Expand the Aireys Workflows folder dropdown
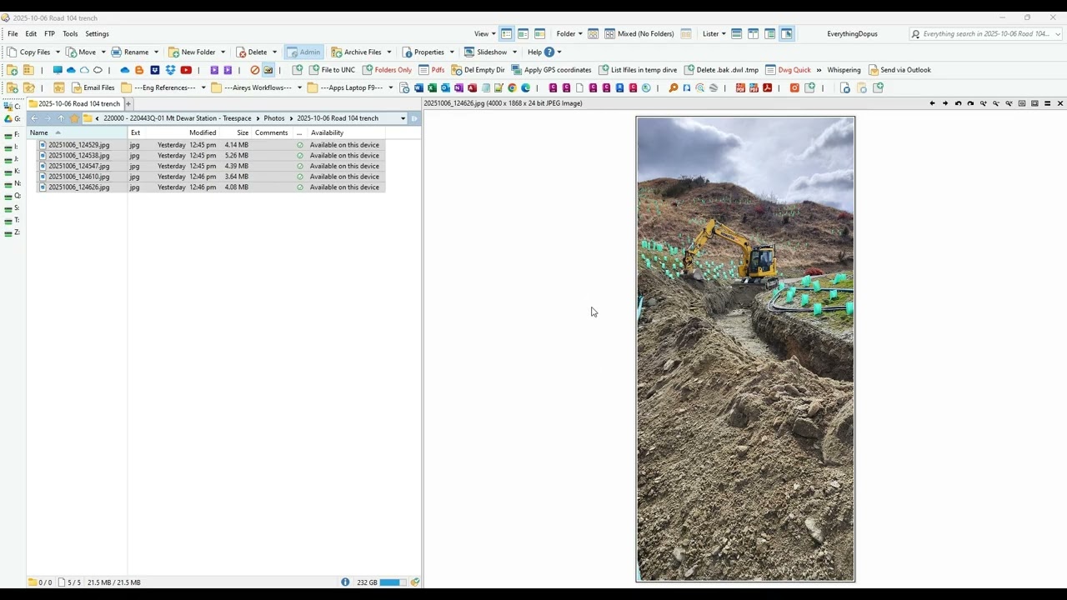 coord(299,87)
